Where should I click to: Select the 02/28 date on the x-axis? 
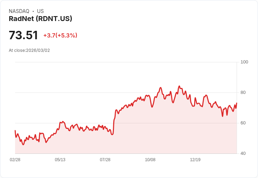15,160
